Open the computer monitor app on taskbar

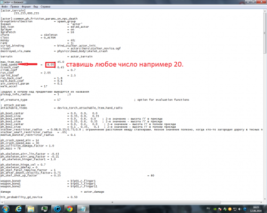[x=44, y=209]
